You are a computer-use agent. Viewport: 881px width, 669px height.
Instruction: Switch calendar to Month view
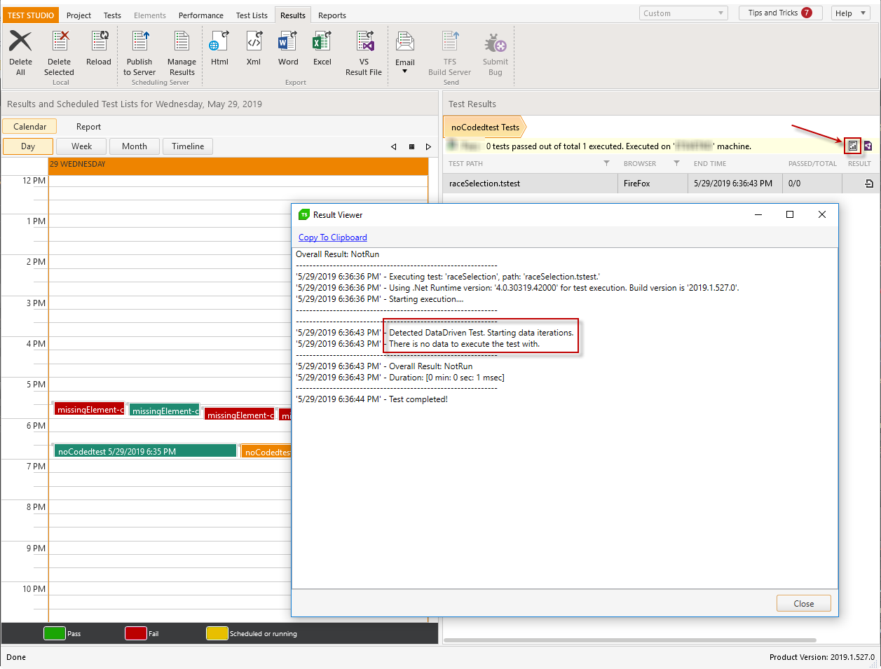coord(134,146)
